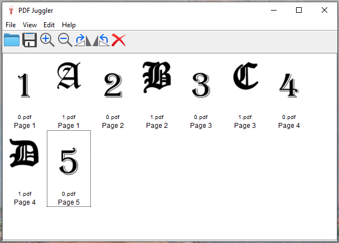Click the '1.pdf' label above 'Page 1'

coord(69,117)
